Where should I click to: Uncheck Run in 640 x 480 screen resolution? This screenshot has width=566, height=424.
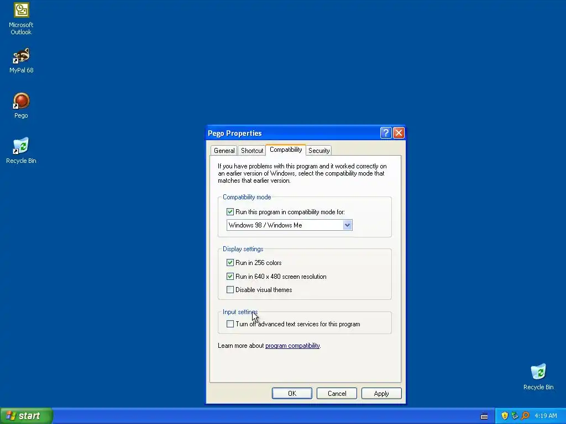[x=230, y=277]
